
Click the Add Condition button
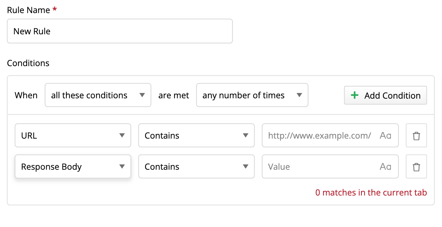[x=386, y=95]
